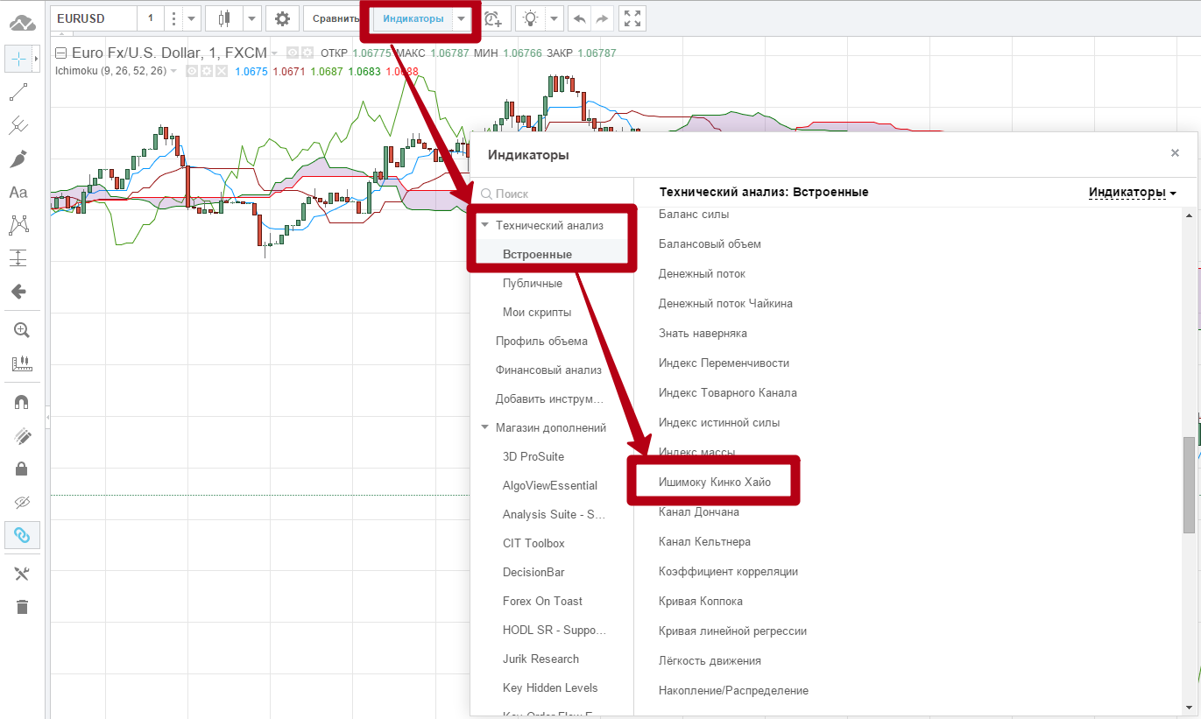Select Профиль объема category
This screenshot has height=719, width=1201.
541,341
